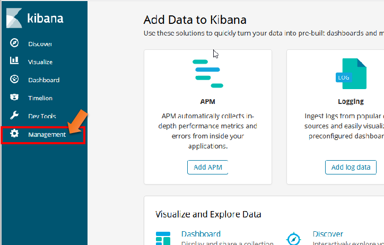Open Discover via the compass icon
The width and height of the screenshot is (384, 245).
coord(14,42)
